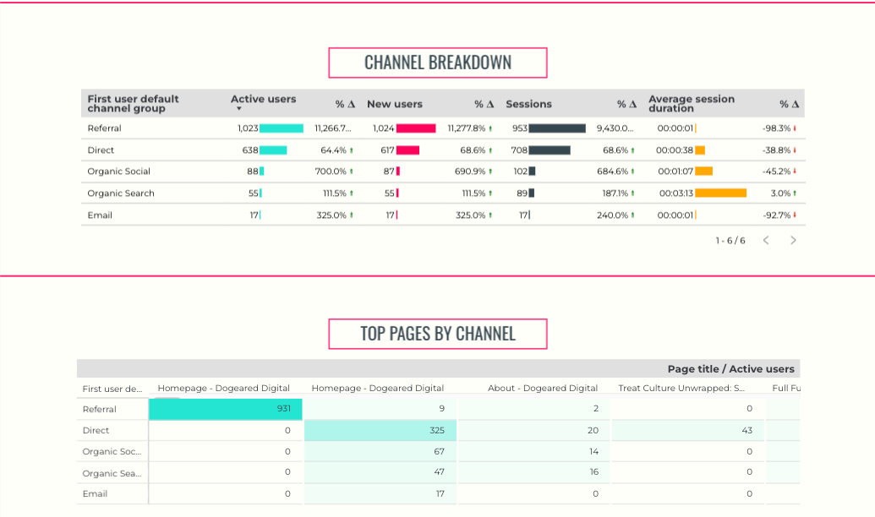Click the TOP PAGES BY CHANNEL title
The width and height of the screenshot is (875, 517).
(x=436, y=333)
